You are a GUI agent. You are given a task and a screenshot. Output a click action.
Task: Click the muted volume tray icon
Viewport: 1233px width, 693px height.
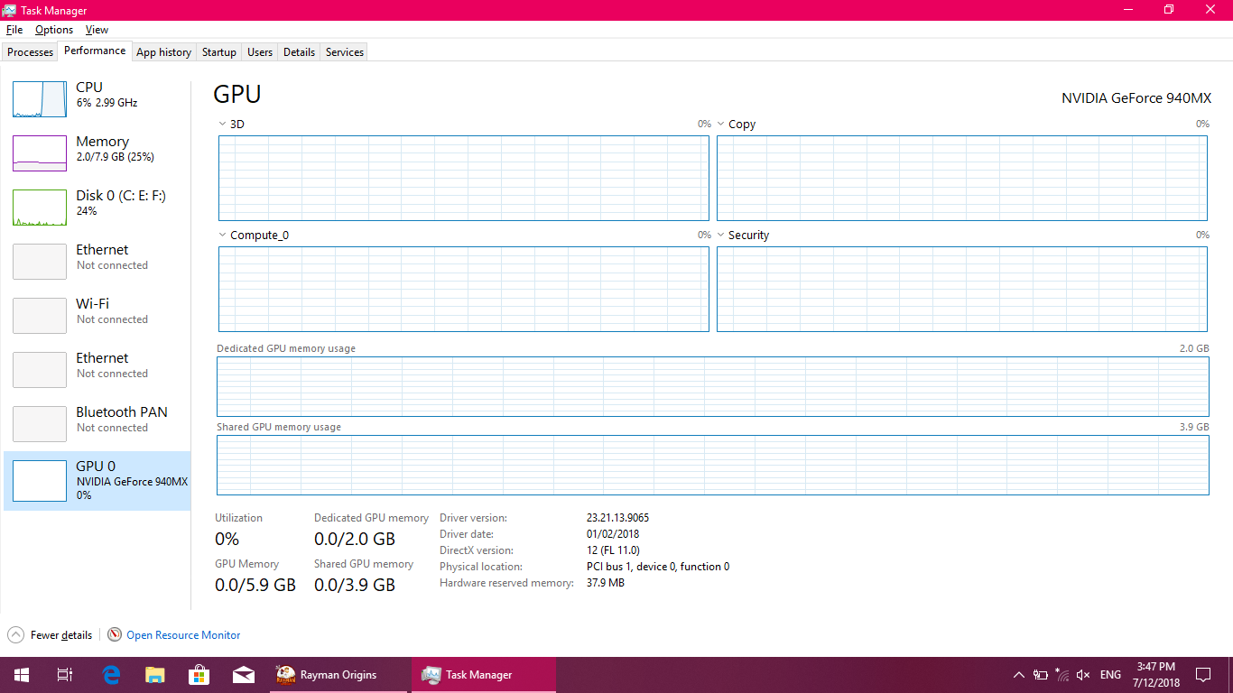[x=1084, y=675]
